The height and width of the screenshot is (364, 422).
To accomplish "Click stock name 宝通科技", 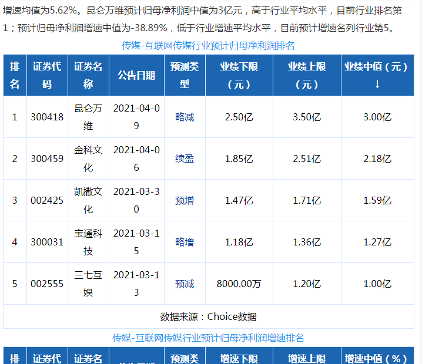I will pyautogui.click(x=88, y=242).
